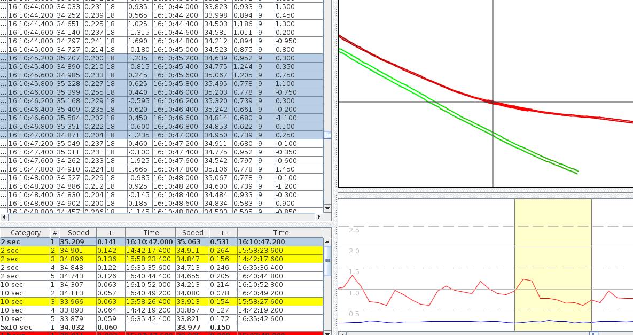Image resolution: width=633 pixels, height=335 pixels.
Task: Select the track point row at 16:10:47.600
Action: click(x=160, y=161)
